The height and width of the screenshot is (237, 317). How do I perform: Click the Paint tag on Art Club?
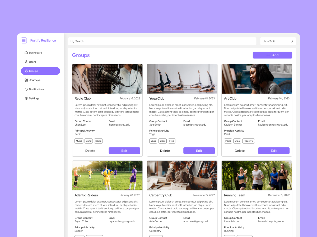[x=228, y=141]
